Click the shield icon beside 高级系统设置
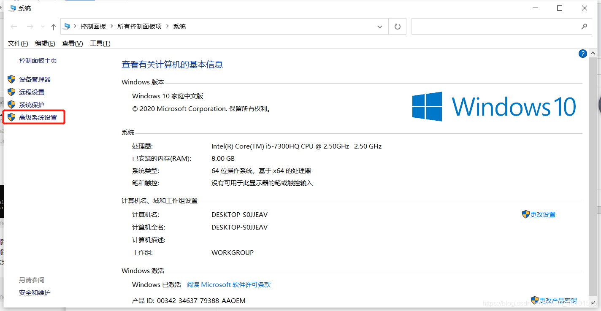 coord(11,117)
